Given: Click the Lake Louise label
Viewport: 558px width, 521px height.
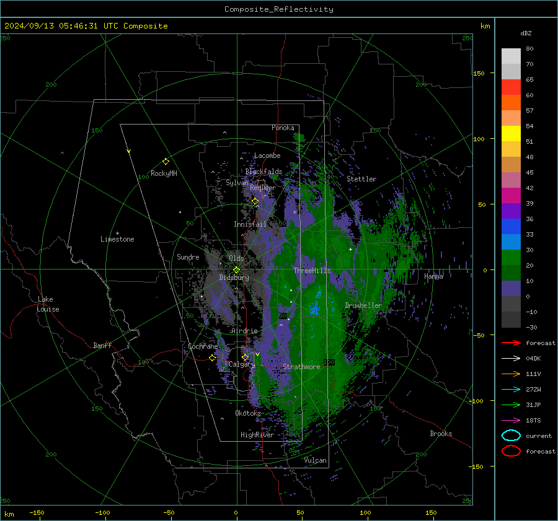Looking at the screenshot, I should click(x=48, y=304).
